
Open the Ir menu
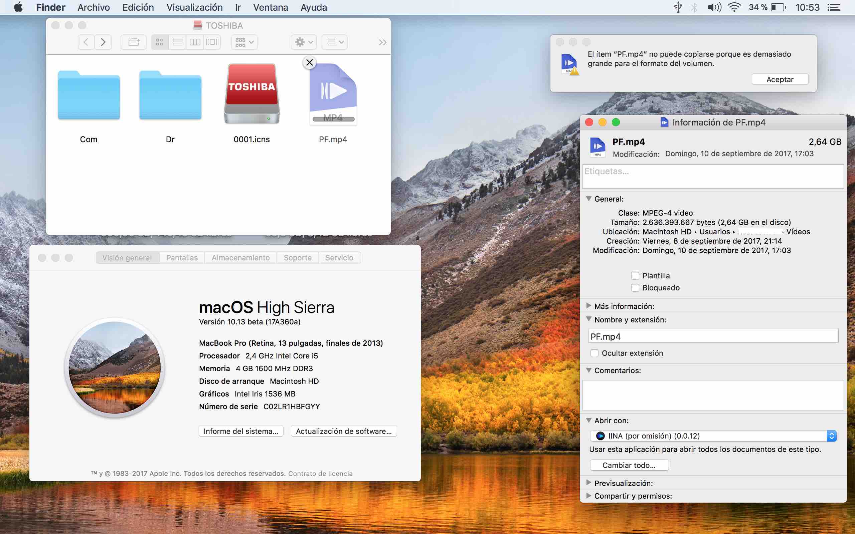(x=238, y=7)
